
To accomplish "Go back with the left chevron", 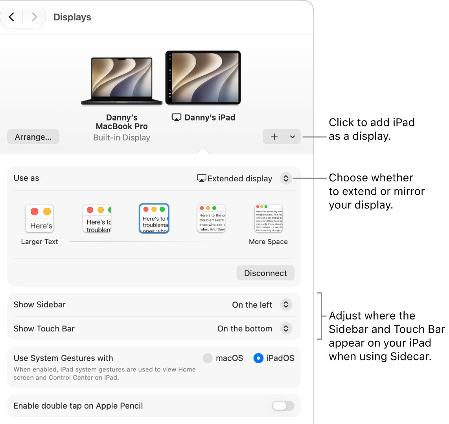I will 11,17.
